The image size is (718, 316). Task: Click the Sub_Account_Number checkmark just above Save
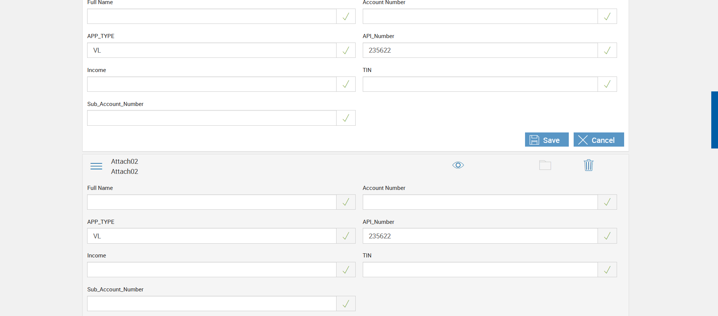[x=346, y=118]
